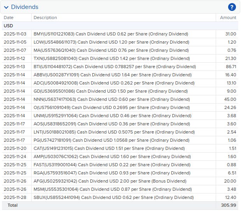Click the TXN(US8825081040) dividend description
The width and height of the screenshot is (241, 211).
[x=112, y=58]
